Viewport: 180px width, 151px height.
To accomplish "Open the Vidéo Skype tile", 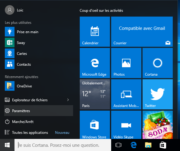I will 126,125.
